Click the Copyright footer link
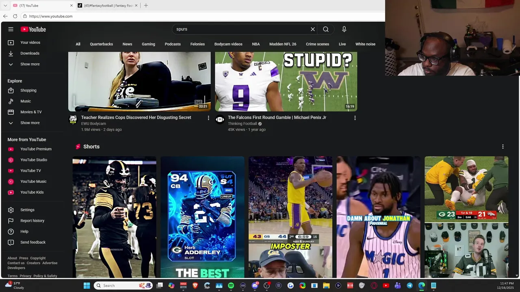Viewport: 520px width, 292px height. 38,258
